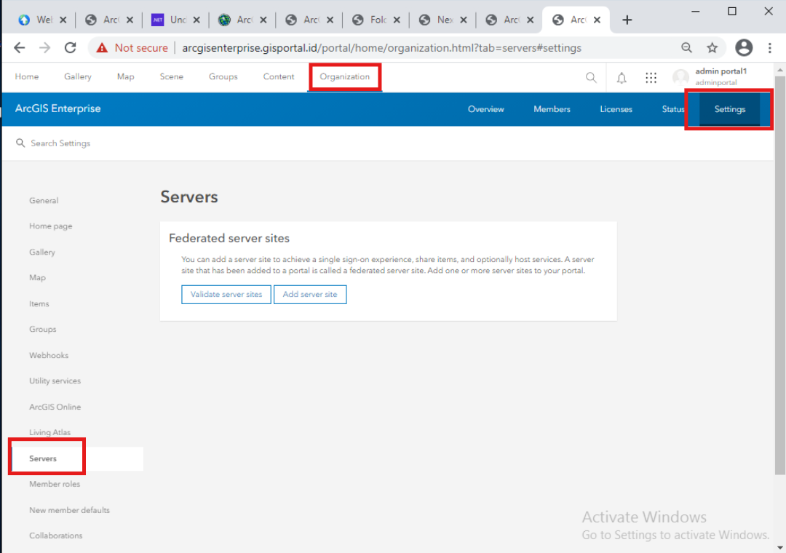Click the portal search magnifier icon
The width and height of the screenshot is (786, 553).
pyautogui.click(x=591, y=77)
